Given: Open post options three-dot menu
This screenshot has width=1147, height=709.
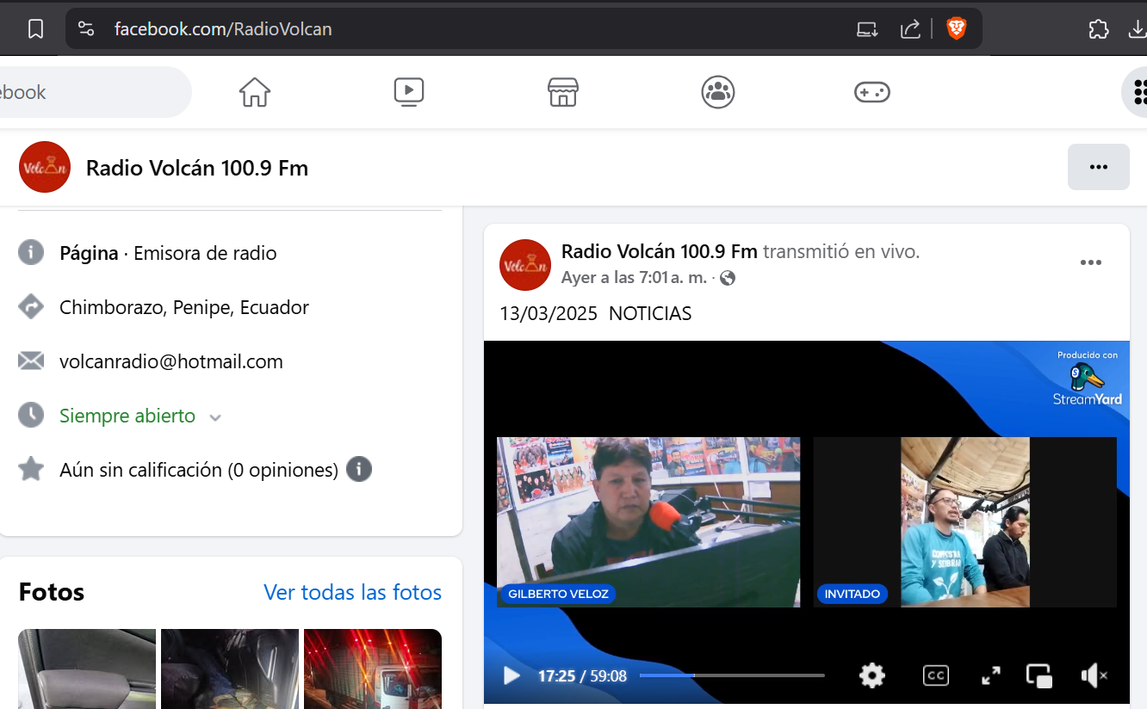Looking at the screenshot, I should click(x=1091, y=262).
